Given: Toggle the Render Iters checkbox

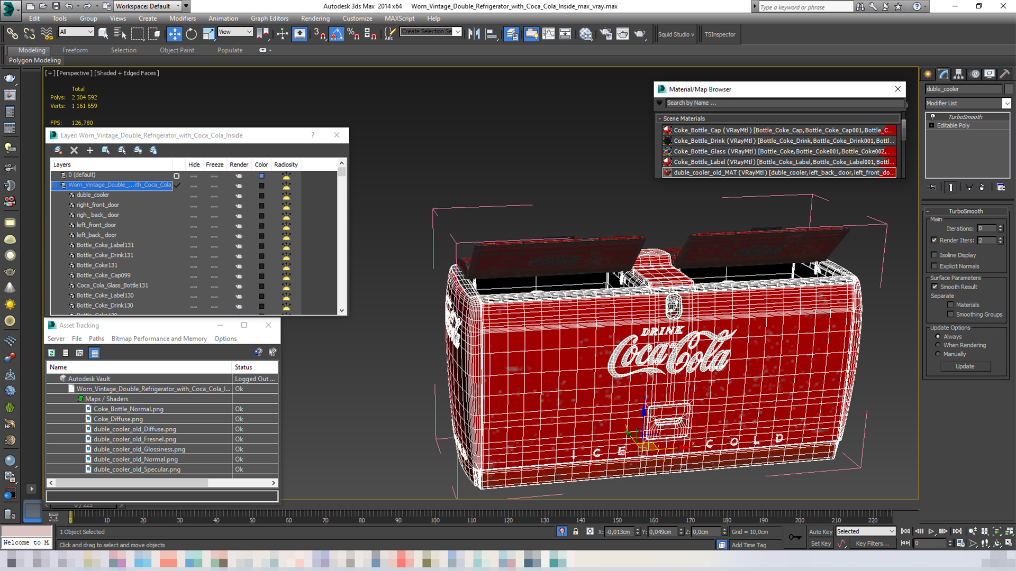Looking at the screenshot, I should [x=934, y=240].
